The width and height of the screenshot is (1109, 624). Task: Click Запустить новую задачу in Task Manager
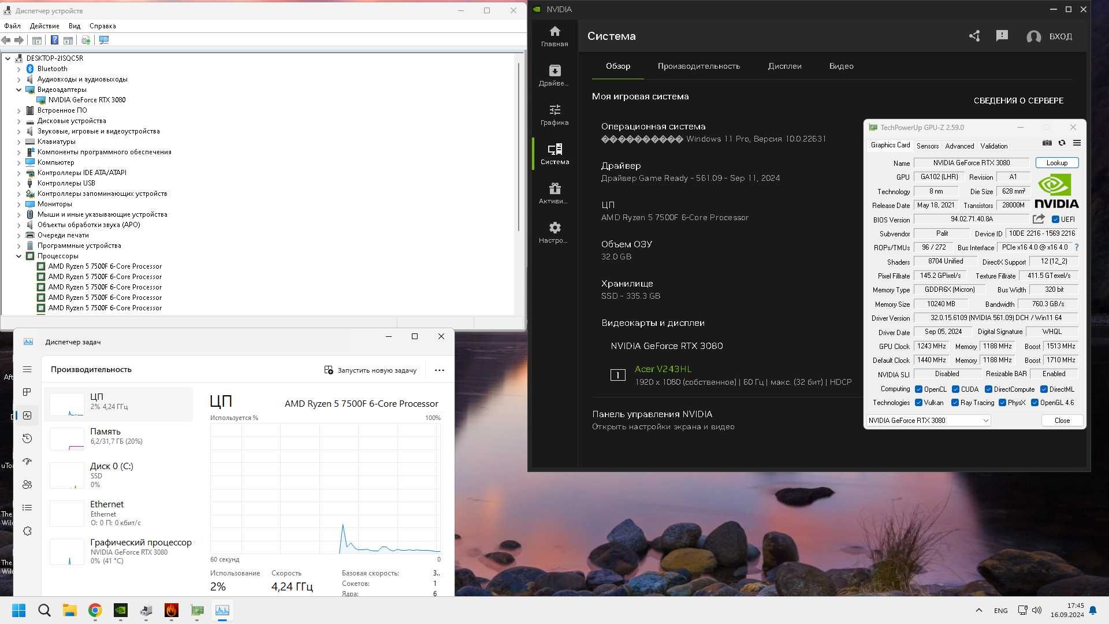pyautogui.click(x=370, y=370)
